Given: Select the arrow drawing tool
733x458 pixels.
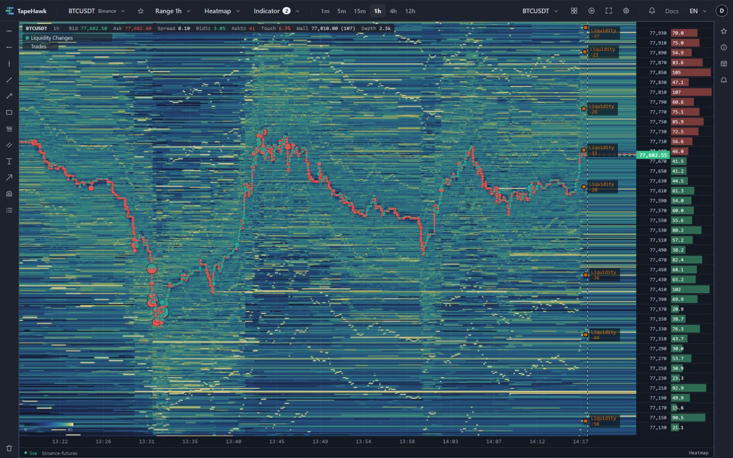Looking at the screenshot, I should pos(9,178).
